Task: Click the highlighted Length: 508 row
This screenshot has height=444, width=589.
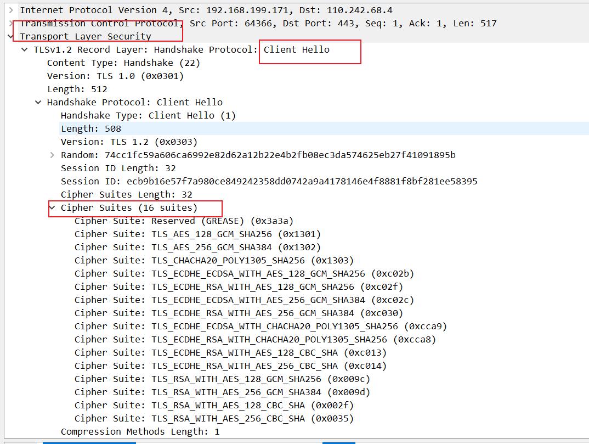Action: [x=90, y=128]
